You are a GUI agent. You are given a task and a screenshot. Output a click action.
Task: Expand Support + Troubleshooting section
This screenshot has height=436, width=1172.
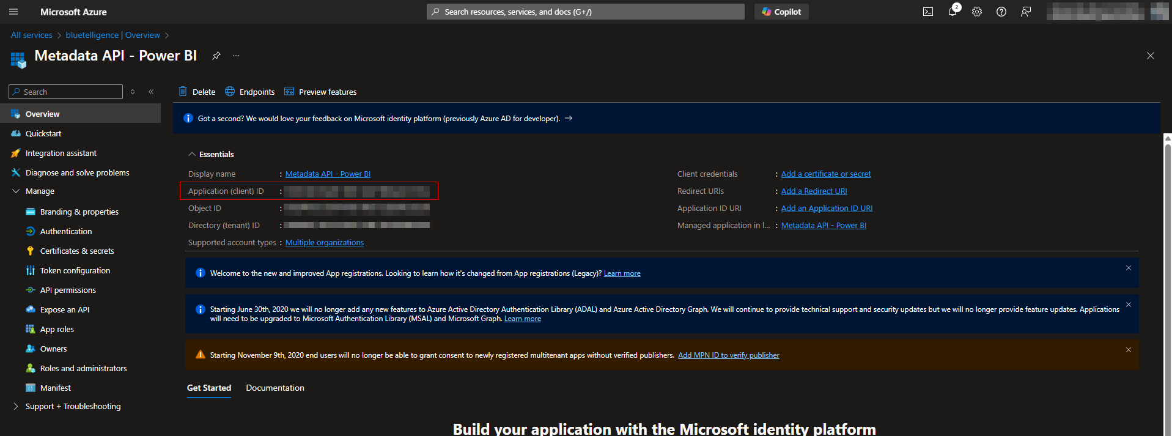(x=16, y=406)
